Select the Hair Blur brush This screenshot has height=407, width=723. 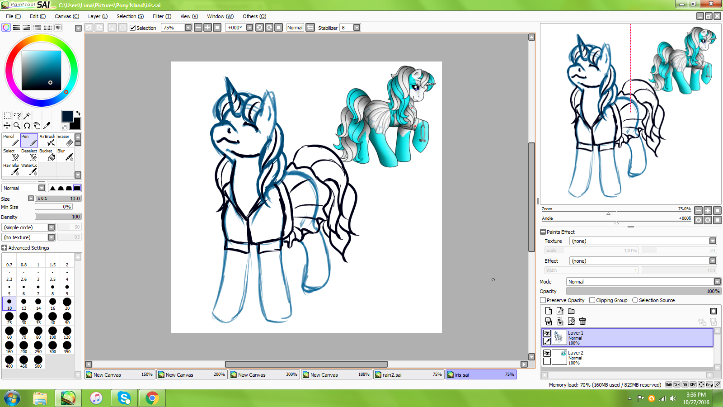[11, 169]
